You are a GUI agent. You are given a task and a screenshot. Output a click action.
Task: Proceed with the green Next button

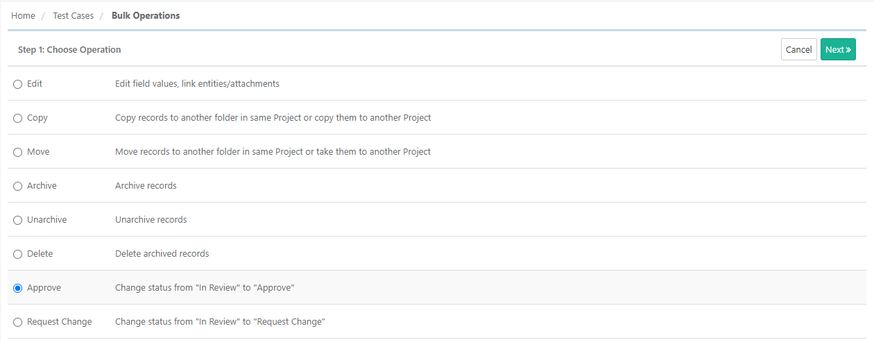[838, 49]
